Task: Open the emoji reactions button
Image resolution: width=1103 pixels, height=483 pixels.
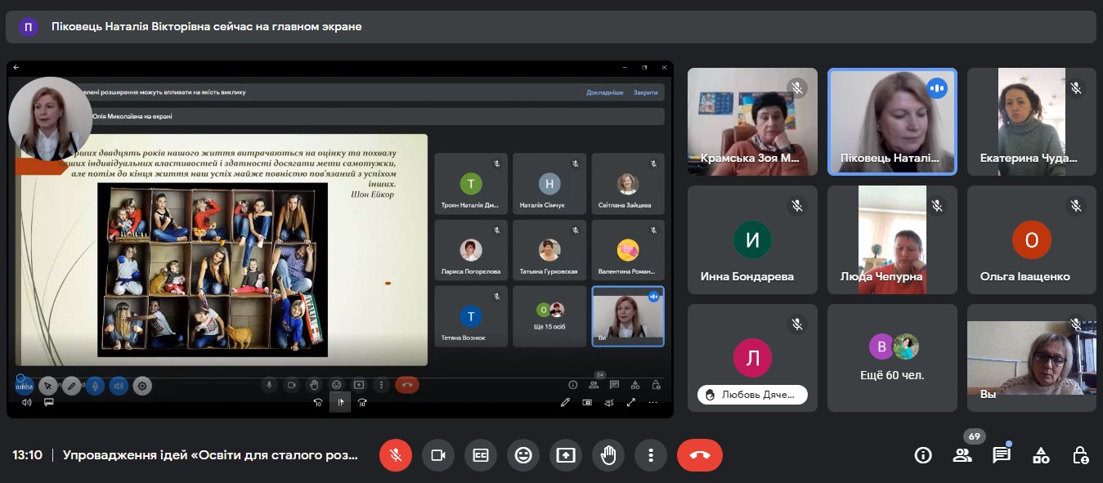Action: (x=523, y=455)
